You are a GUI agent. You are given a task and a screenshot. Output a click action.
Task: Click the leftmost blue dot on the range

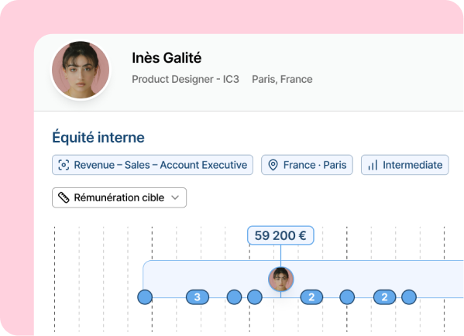point(145,297)
